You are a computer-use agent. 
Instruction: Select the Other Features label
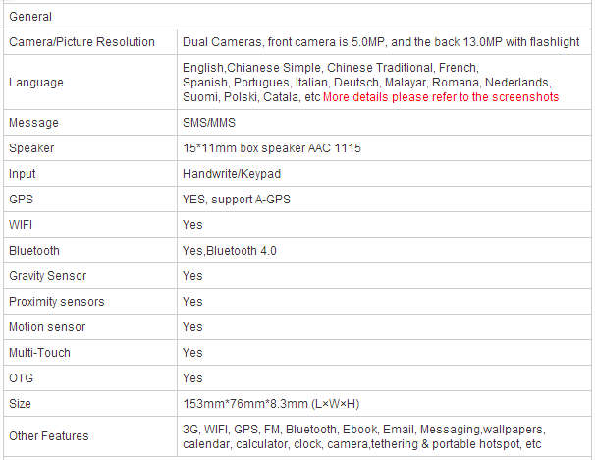[48, 436]
